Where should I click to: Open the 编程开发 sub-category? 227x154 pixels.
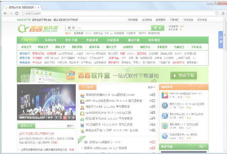click(x=145, y=47)
